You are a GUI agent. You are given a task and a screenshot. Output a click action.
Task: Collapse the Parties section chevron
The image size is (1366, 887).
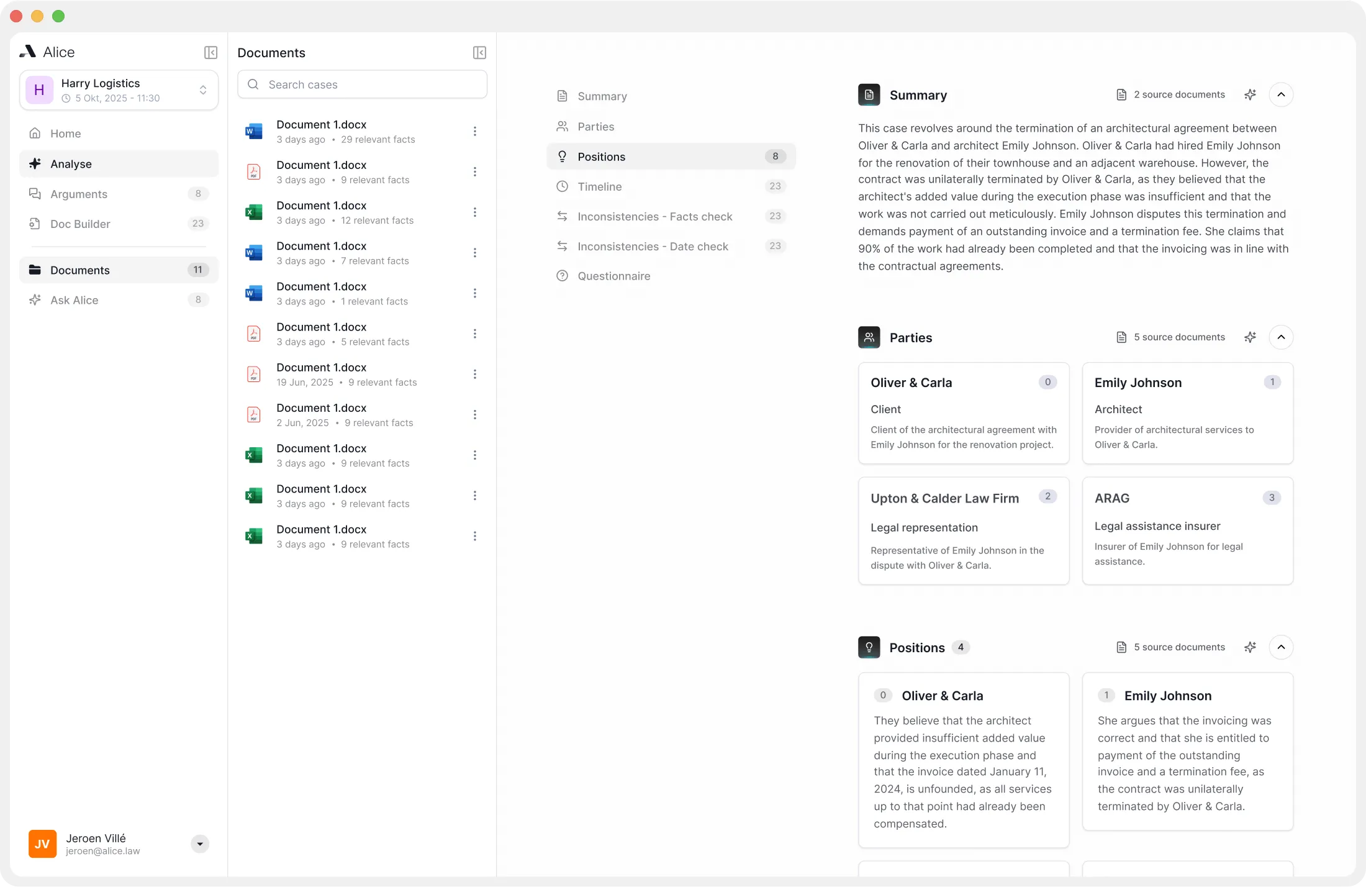[1281, 337]
